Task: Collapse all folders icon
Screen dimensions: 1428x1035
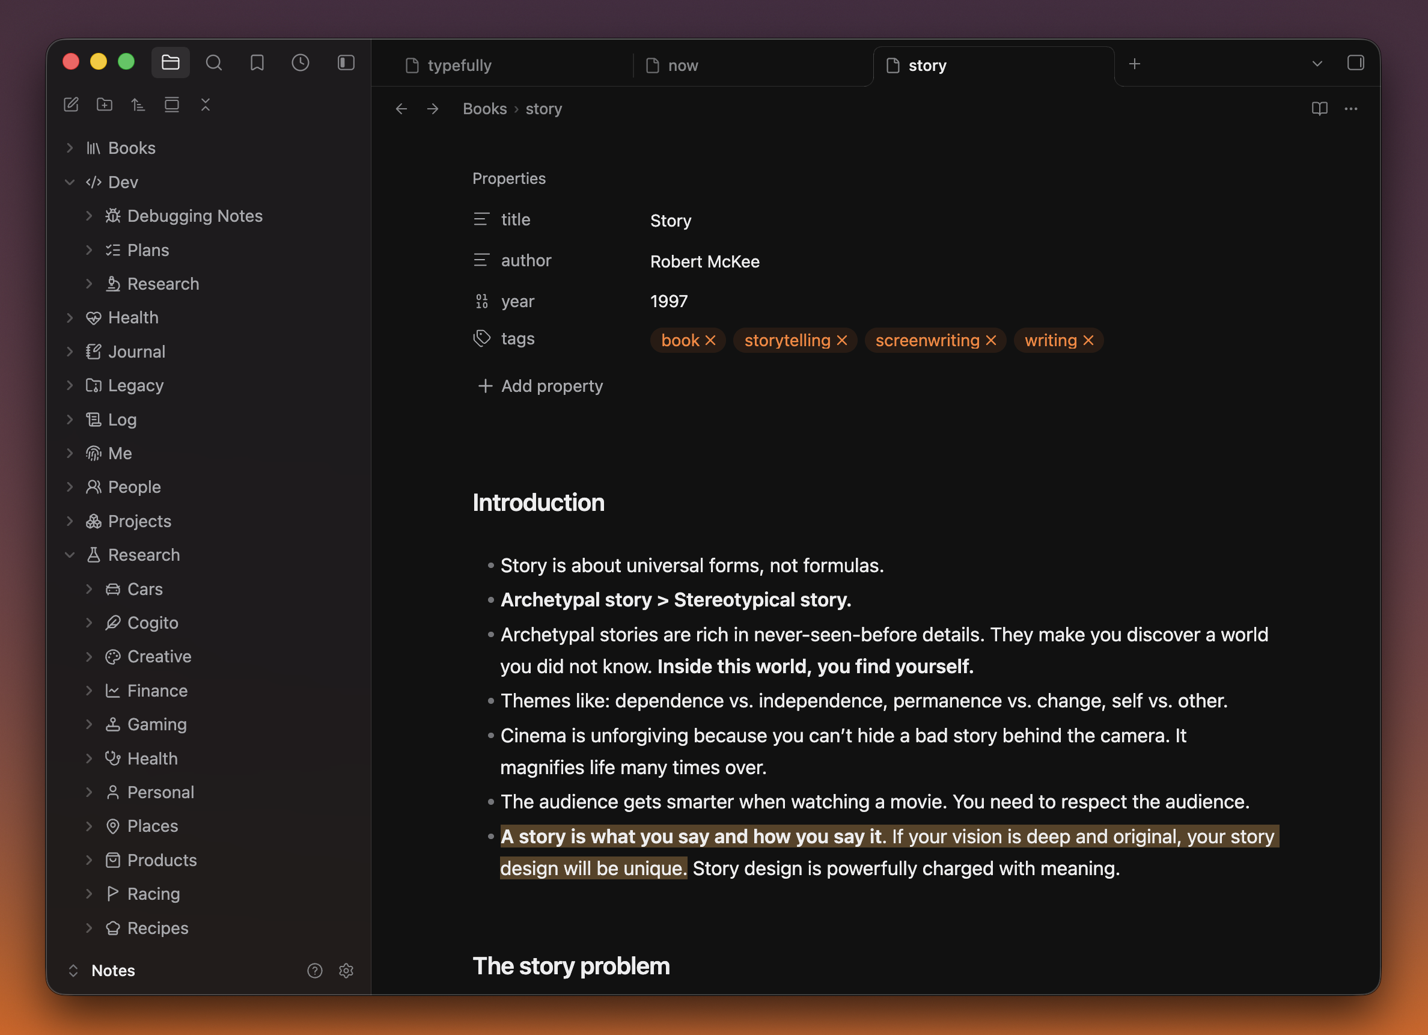Action: (206, 105)
